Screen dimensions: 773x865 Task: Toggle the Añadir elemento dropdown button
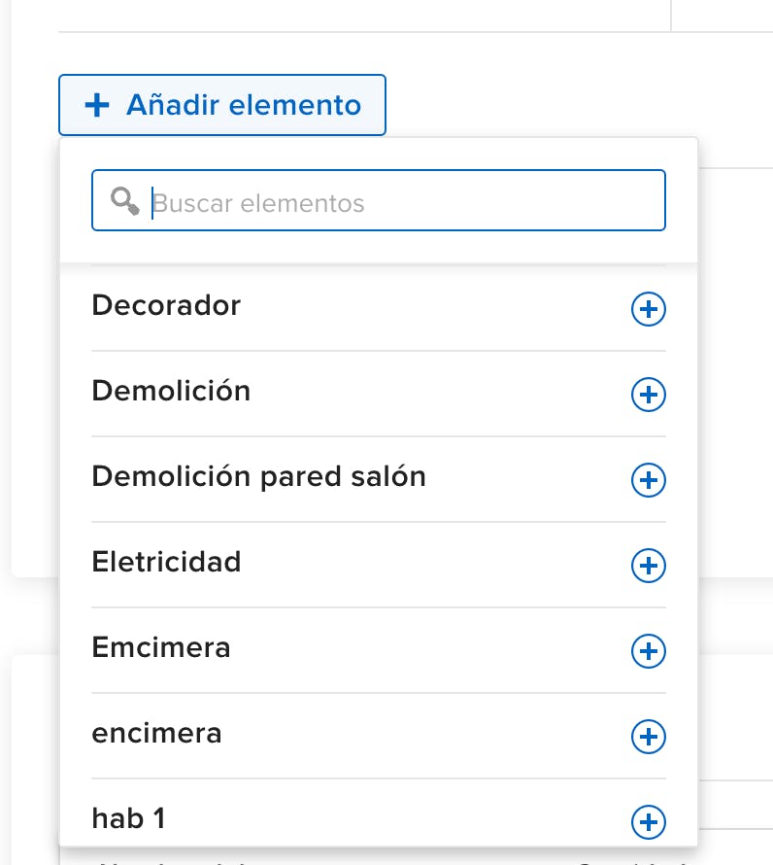tap(222, 105)
